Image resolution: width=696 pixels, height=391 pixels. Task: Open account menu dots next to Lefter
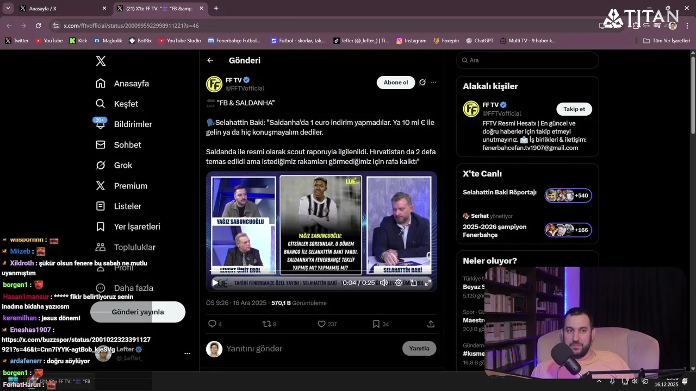(x=187, y=354)
